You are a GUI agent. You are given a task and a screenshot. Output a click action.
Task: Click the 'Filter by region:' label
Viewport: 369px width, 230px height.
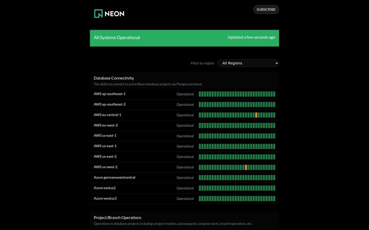pyautogui.click(x=202, y=63)
